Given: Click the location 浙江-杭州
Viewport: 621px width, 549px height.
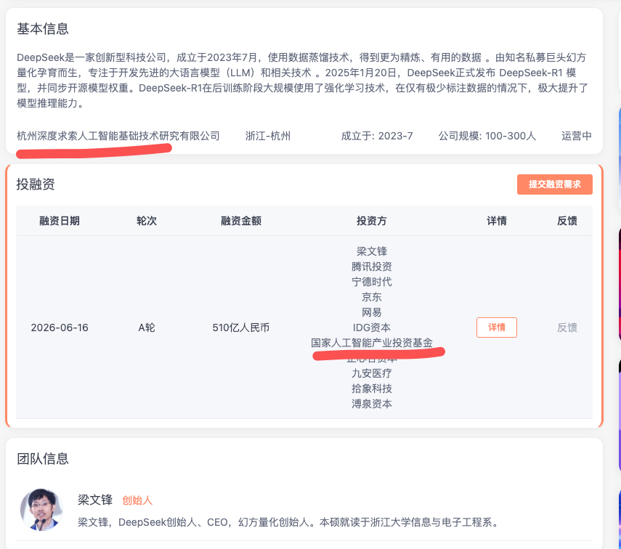Looking at the screenshot, I should (x=268, y=136).
